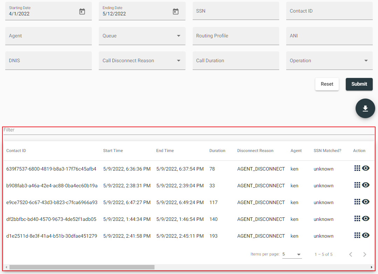
Task: Click the Filter field above table
Action: coord(189,130)
